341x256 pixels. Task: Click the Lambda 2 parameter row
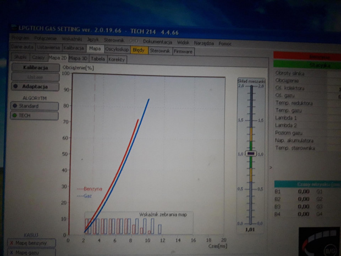[307, 126]
